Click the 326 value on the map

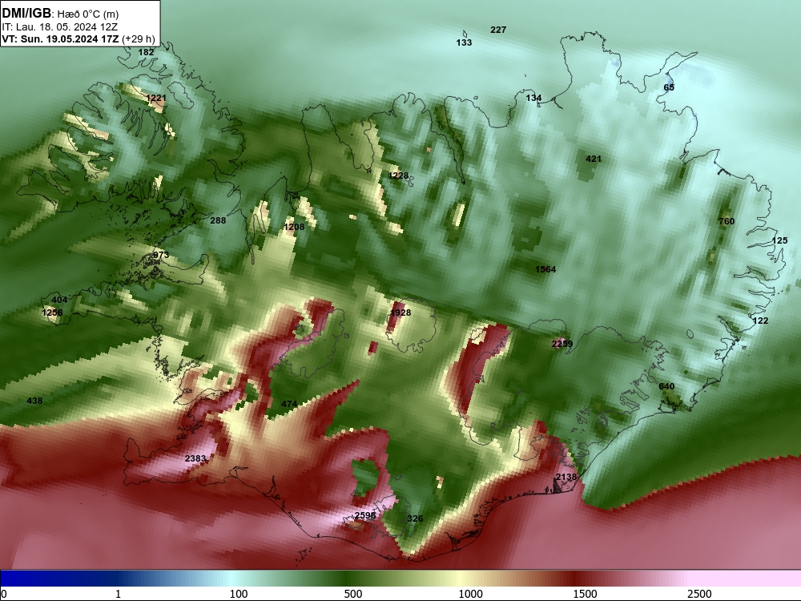point(415,518)
